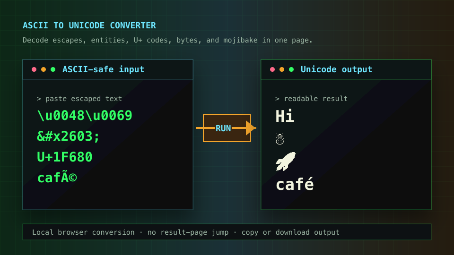Viewport: 454px width, 255px height.
Task: Click the 'Unicode output' panel title
Action: pyautogui.click(x=336, y=69)
